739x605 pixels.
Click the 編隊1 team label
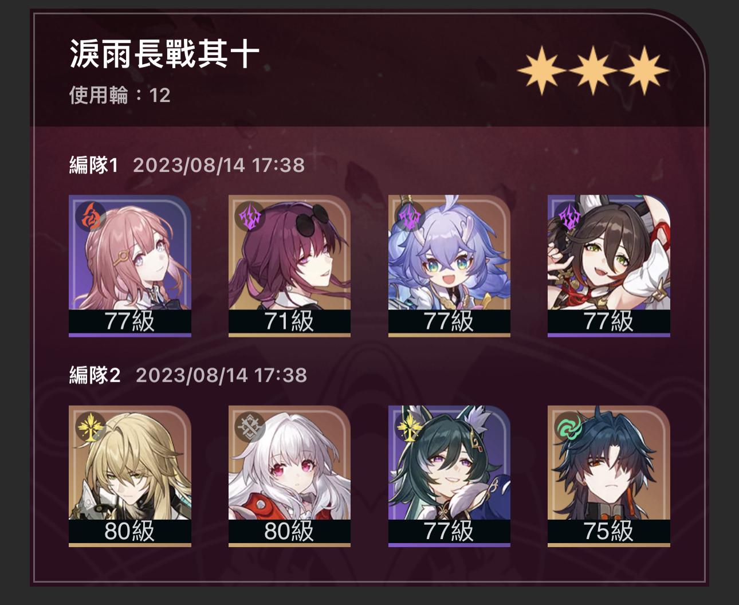(x=93, y=165)
